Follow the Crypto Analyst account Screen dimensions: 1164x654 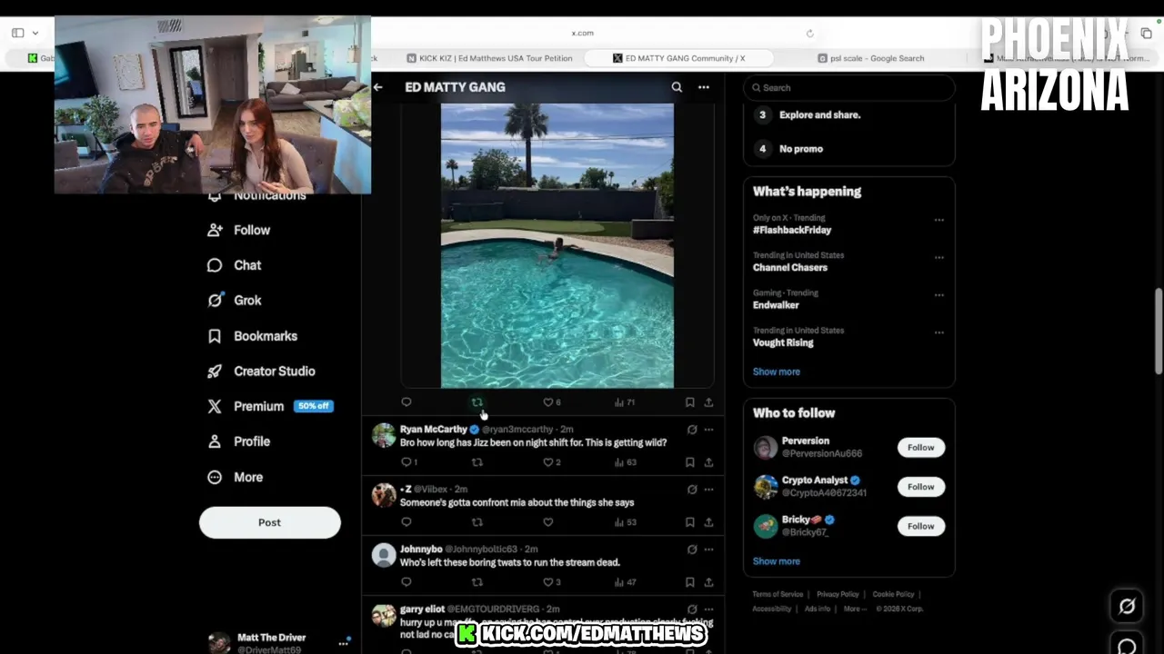click(x=920, y=487)
